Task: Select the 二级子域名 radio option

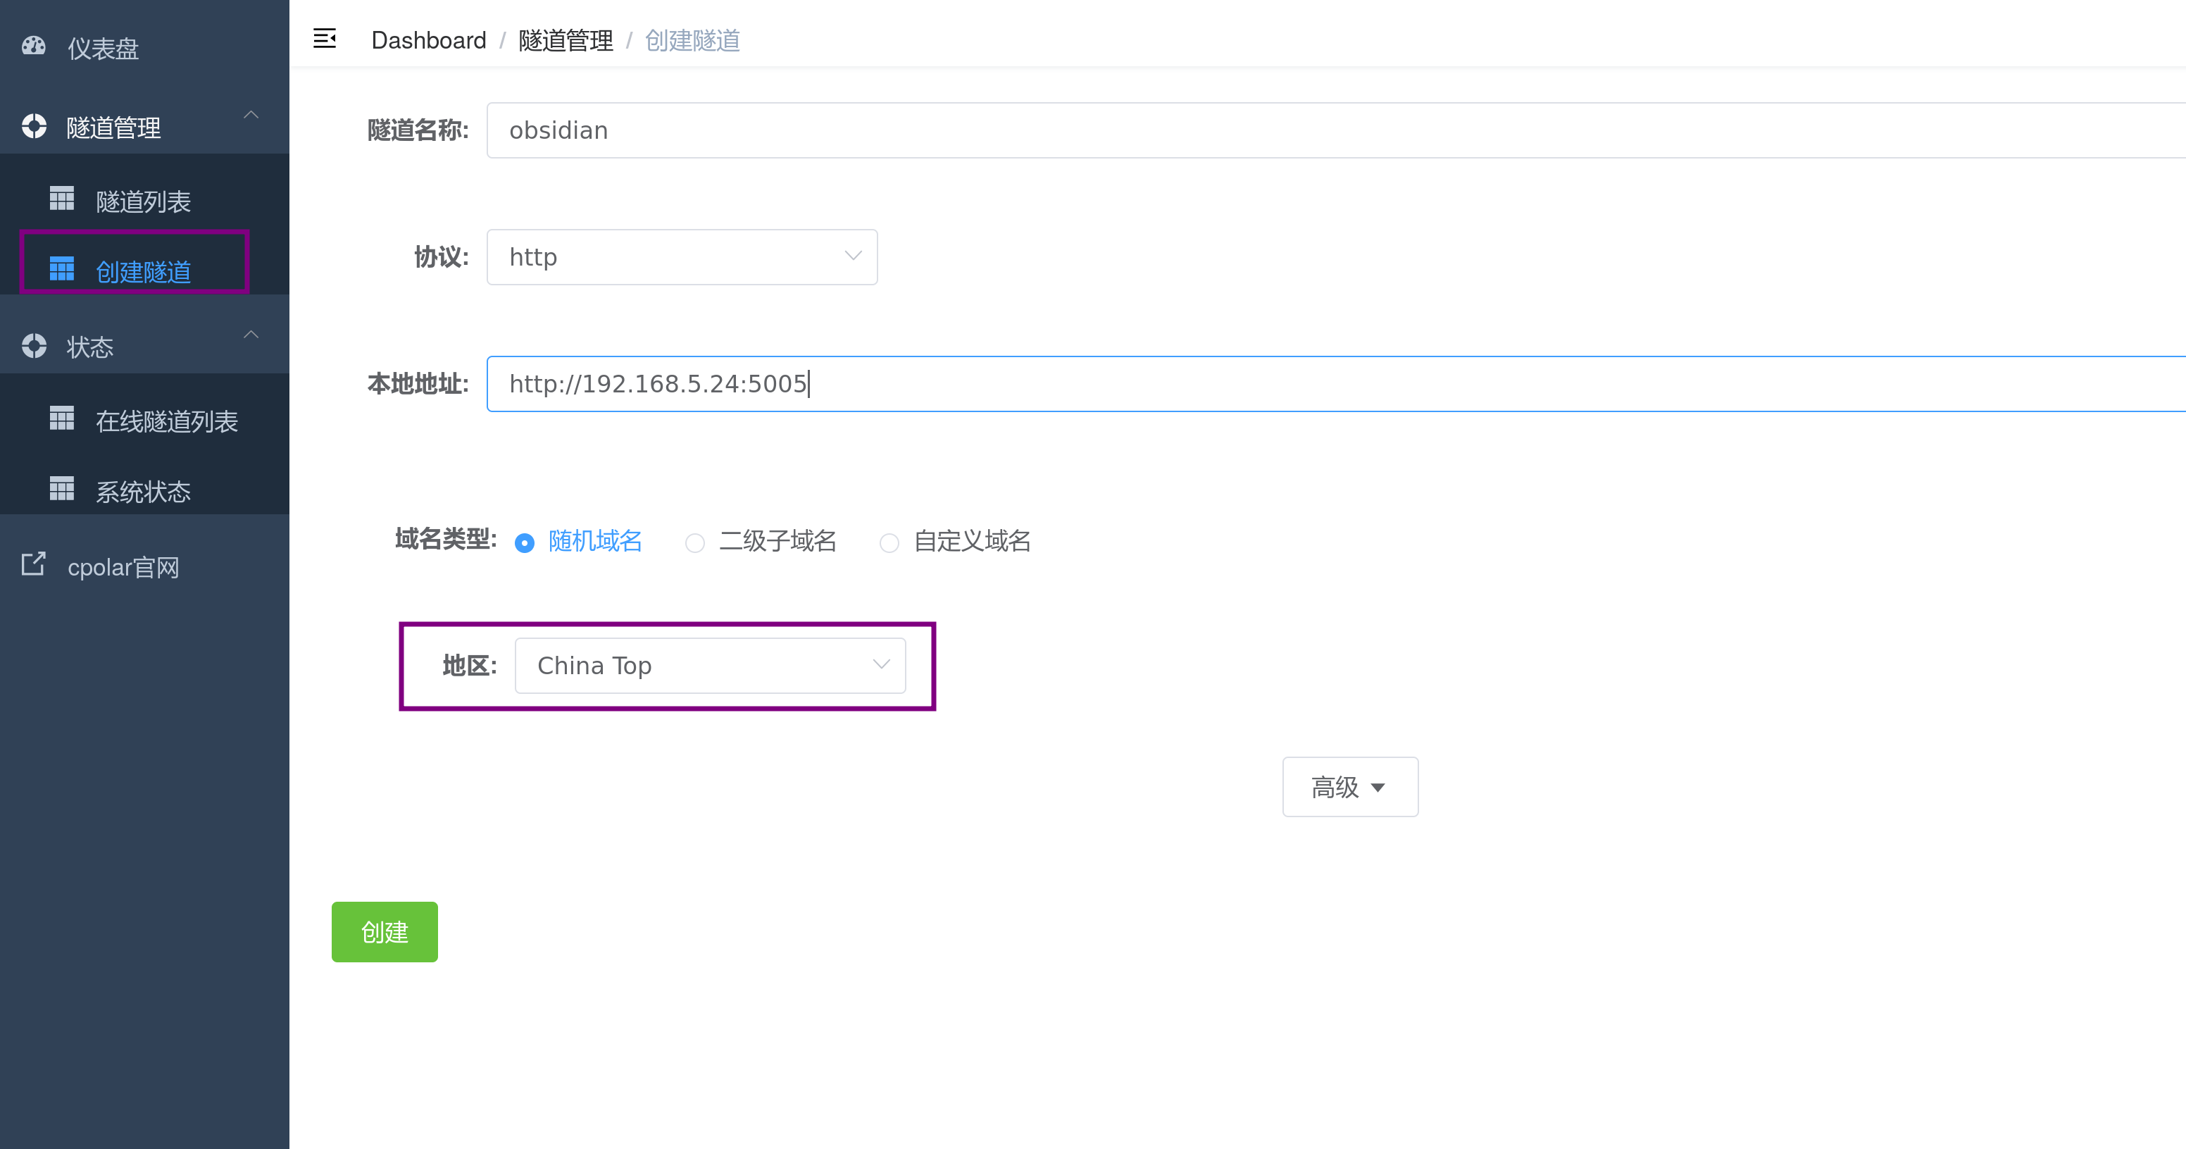Action: click(x=694, y=542)
